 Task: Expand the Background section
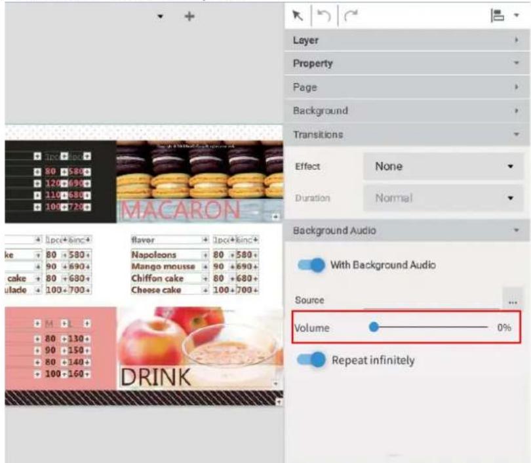pos(406,111)
